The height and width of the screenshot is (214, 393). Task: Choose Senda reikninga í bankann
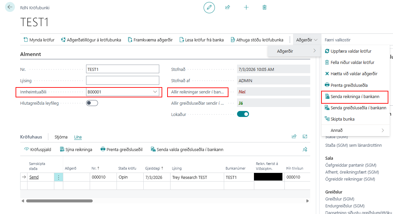point(355,97)
